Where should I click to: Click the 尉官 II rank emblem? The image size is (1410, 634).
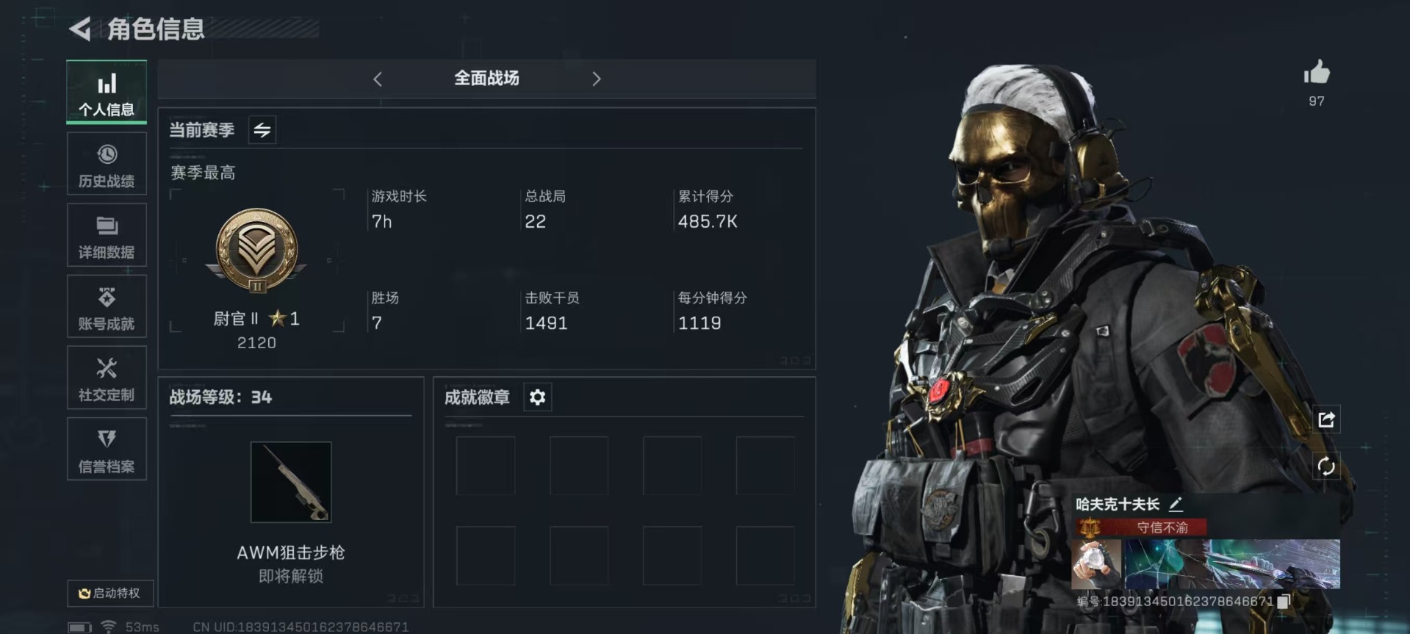tap(256, 251)
